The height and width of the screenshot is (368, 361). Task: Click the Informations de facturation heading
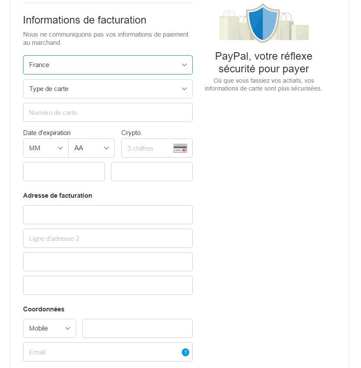tap(85, 20)
